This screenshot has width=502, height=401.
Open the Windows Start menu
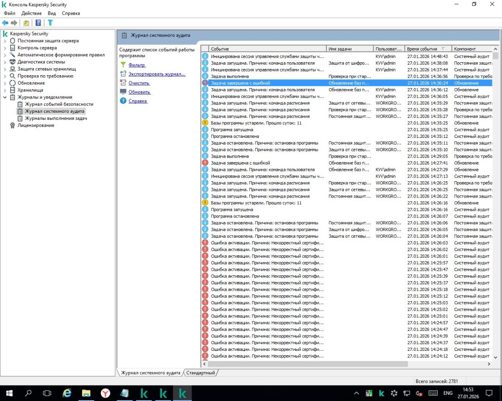[9, 393]
